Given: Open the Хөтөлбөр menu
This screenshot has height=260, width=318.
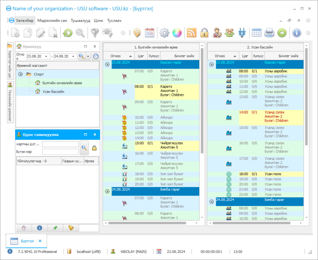Looking at the screenshot, I should pyautogui.click(x=25, y=21).
